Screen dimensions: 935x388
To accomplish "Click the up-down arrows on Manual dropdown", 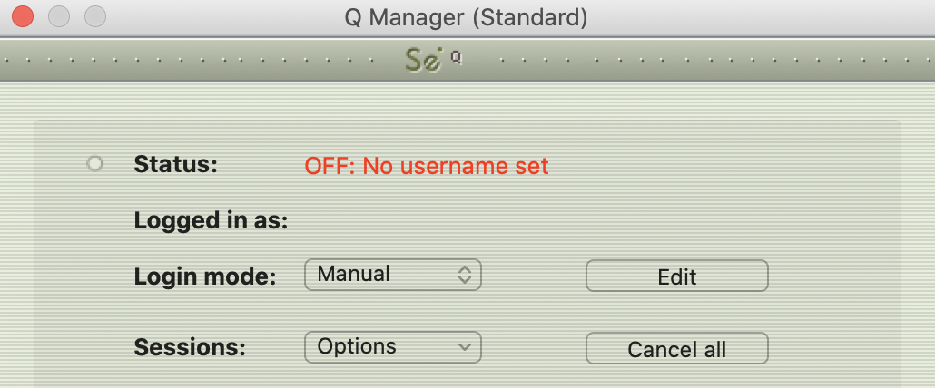I will click(465, 275).
